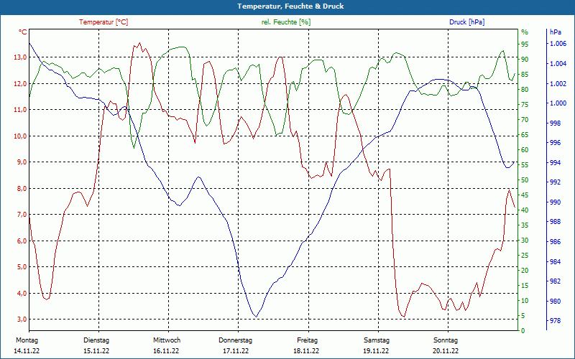Click the blue "984" pressure axis value
Viewport: 575px width, 359px height.
click(x=555, y=261)
